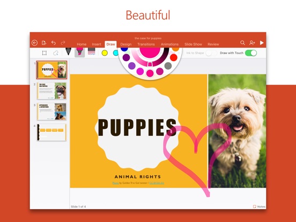The width and height of the screenshot is (296, 222).
Task: Click the share add-person icon
Action: tap(252, 43)
